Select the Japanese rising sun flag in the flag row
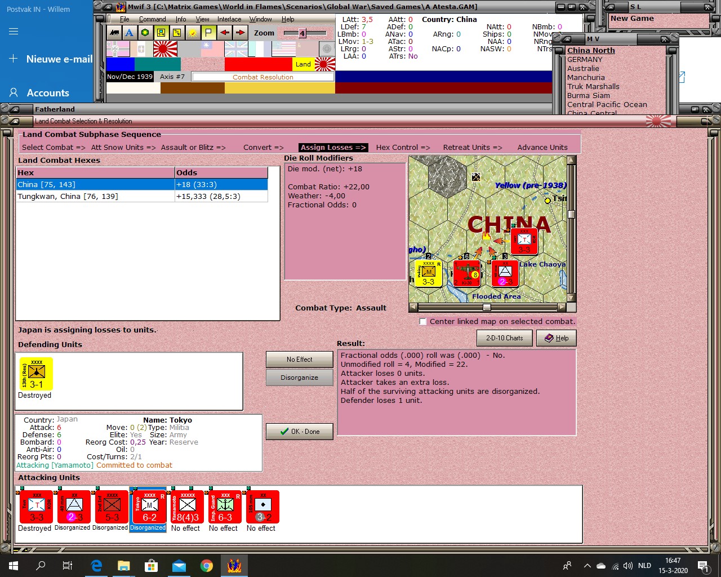The image size is (721, 577). pyautogui.click(x=165, y=49)
